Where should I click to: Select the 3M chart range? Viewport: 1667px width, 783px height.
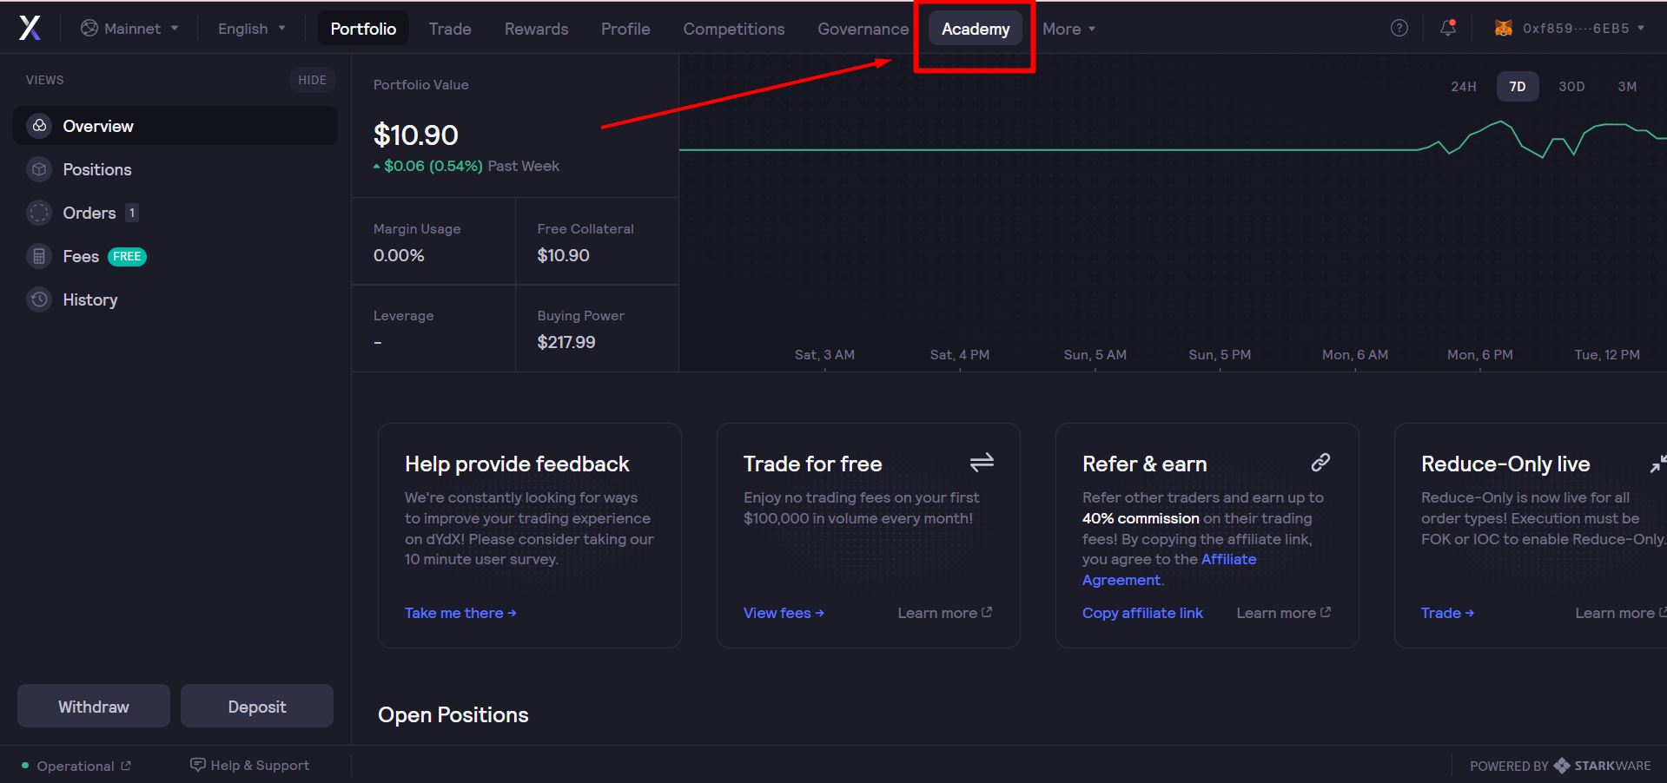(x=1627, y=87)
